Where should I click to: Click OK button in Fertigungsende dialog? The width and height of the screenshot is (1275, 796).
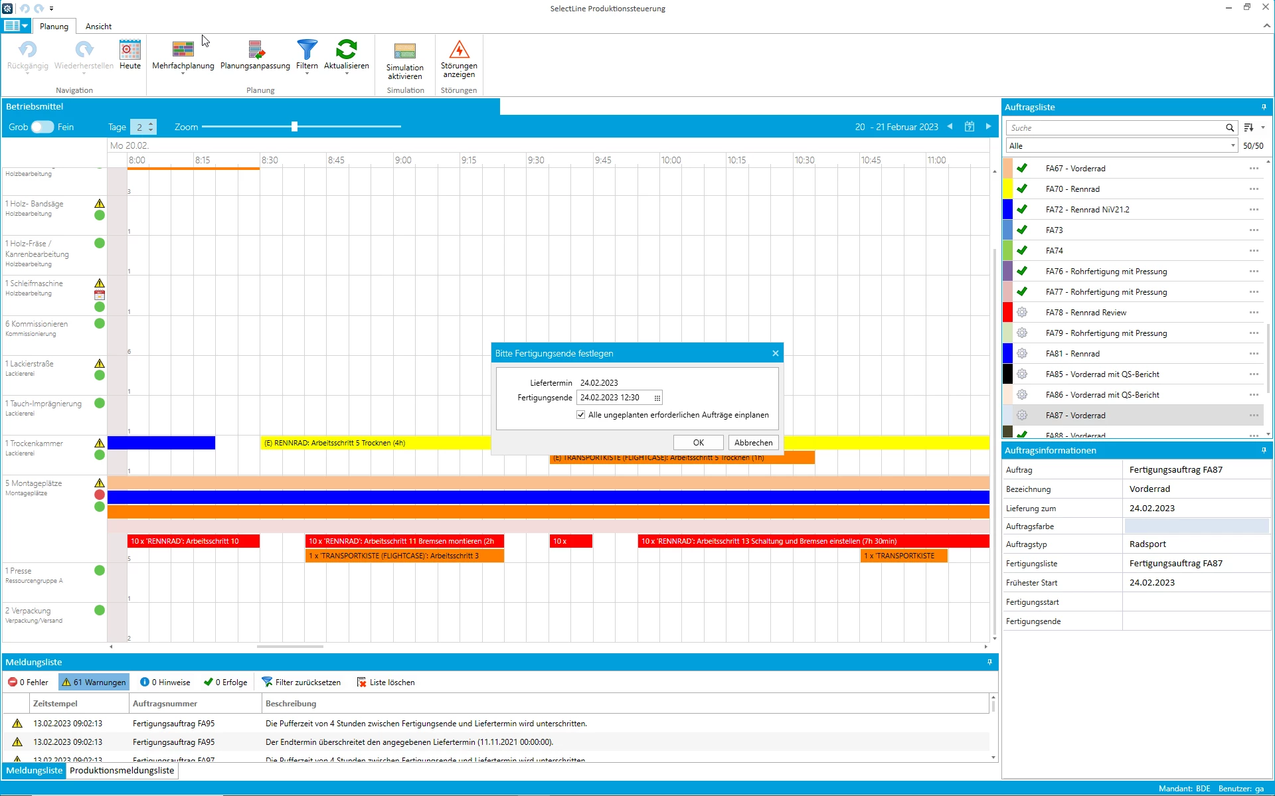699,443
